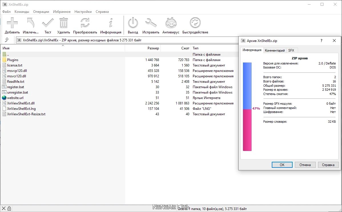Click the license.txt file icon
Image resolution: width=342 pixels, height=212 pixels.
coord(4,65)
